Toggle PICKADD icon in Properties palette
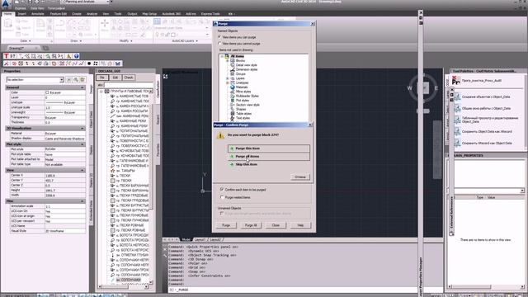The height and width of the screenshot is (297, 528). click(x=69, y=80)
